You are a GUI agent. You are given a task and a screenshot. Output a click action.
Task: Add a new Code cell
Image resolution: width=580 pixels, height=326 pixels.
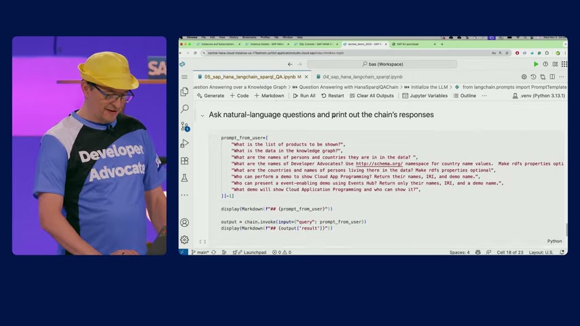pyautogui.click(x=239, y=96)
